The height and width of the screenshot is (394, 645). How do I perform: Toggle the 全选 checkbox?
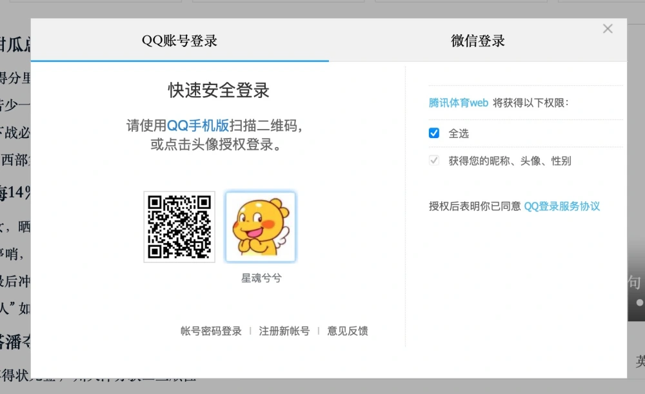tap(434, 133)
